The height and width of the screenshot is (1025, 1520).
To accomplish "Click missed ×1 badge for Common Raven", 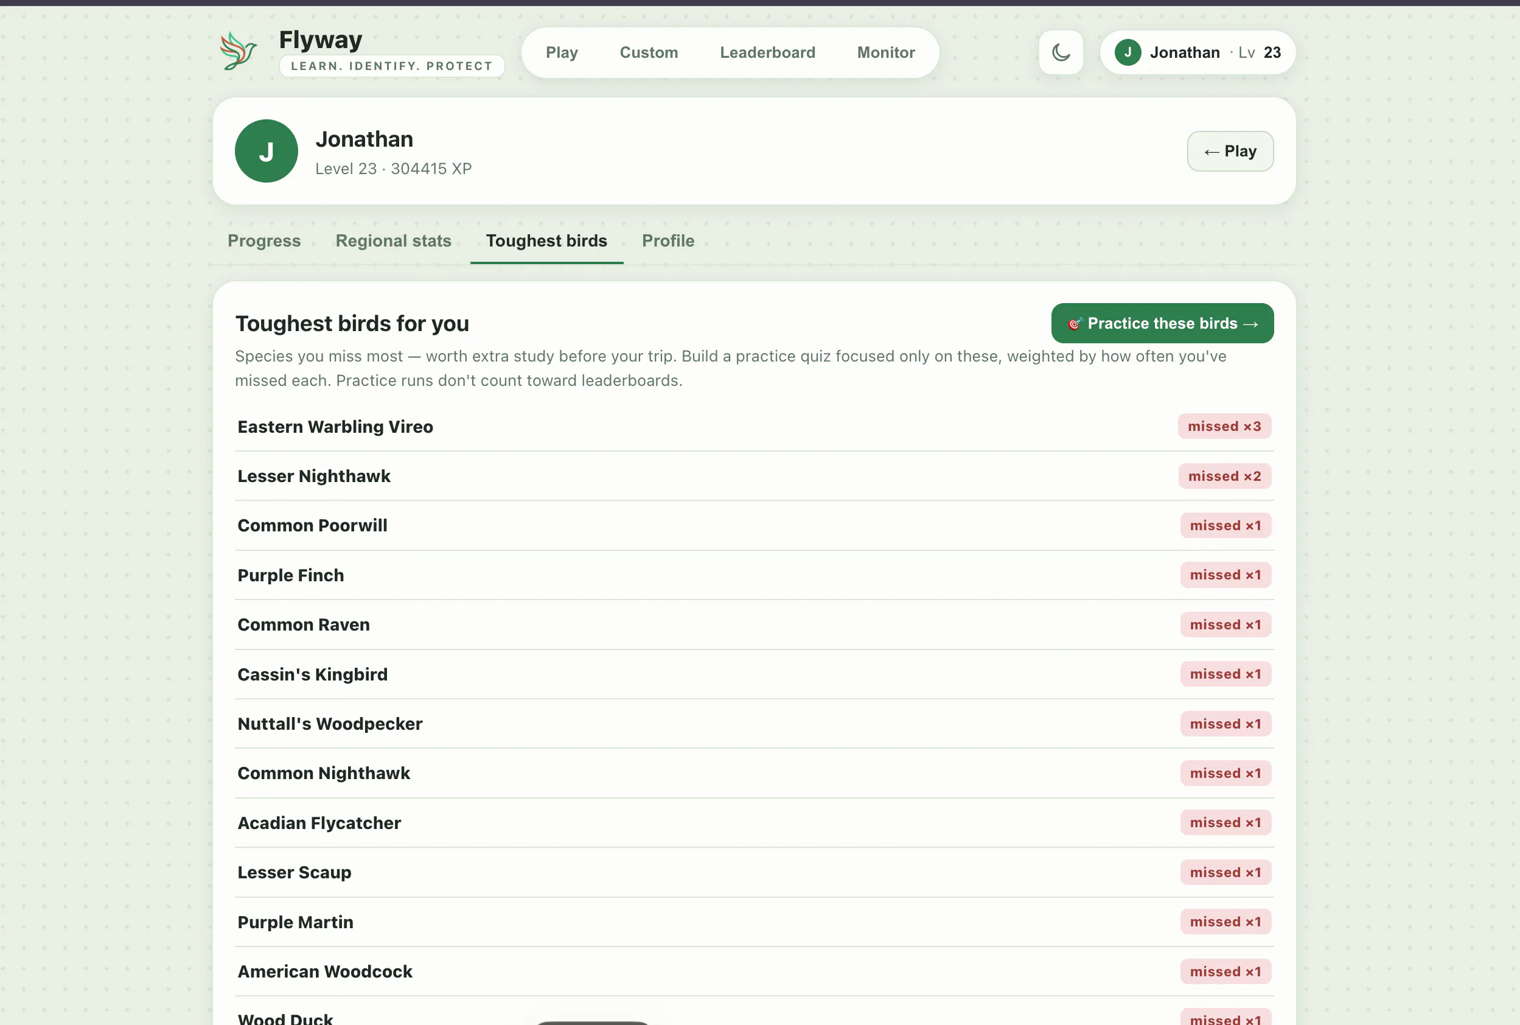I will click(1225, 624).
